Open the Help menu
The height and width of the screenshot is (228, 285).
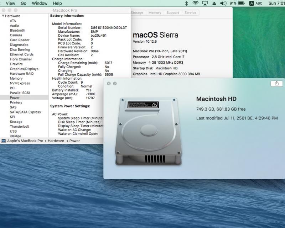tap(57, 3)
